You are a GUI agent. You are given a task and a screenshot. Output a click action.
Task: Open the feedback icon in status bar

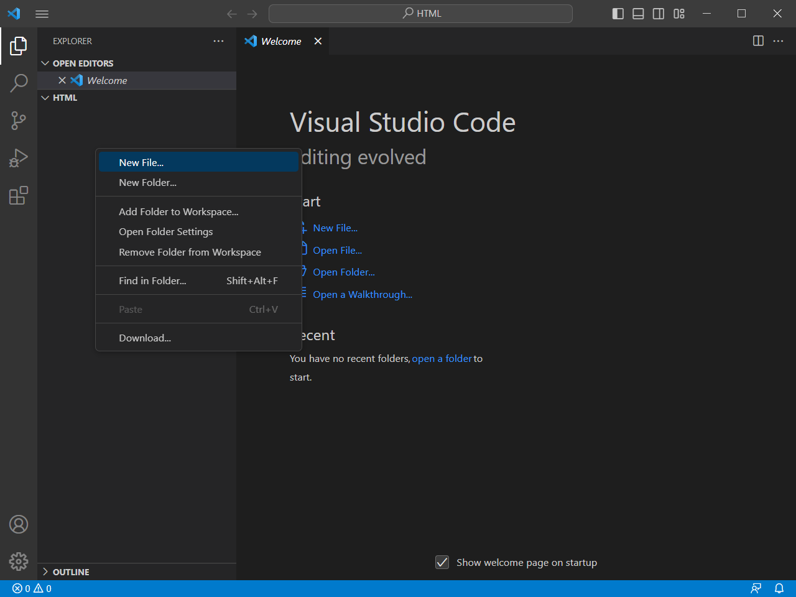click(756, 588)
